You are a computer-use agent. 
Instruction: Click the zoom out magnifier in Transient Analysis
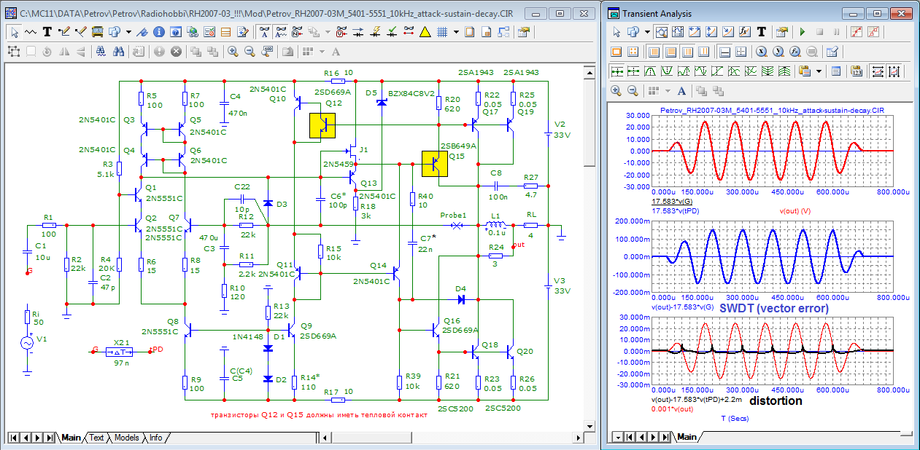tap(633, 91)
